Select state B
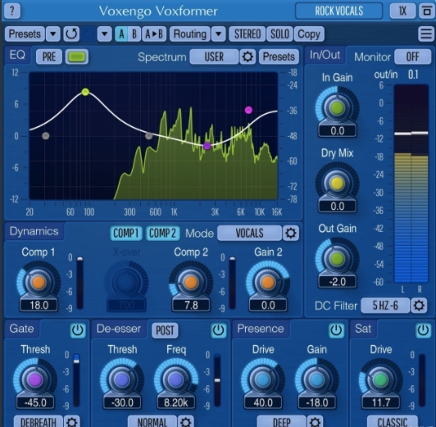 [x=134, y=34]
